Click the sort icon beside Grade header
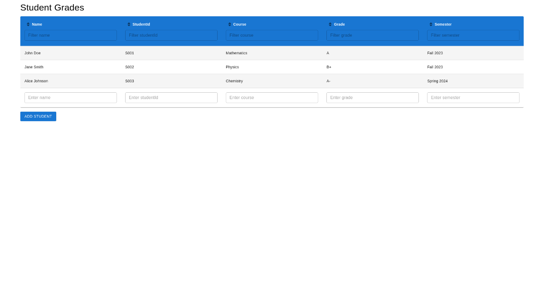 [x=329, y=24]
